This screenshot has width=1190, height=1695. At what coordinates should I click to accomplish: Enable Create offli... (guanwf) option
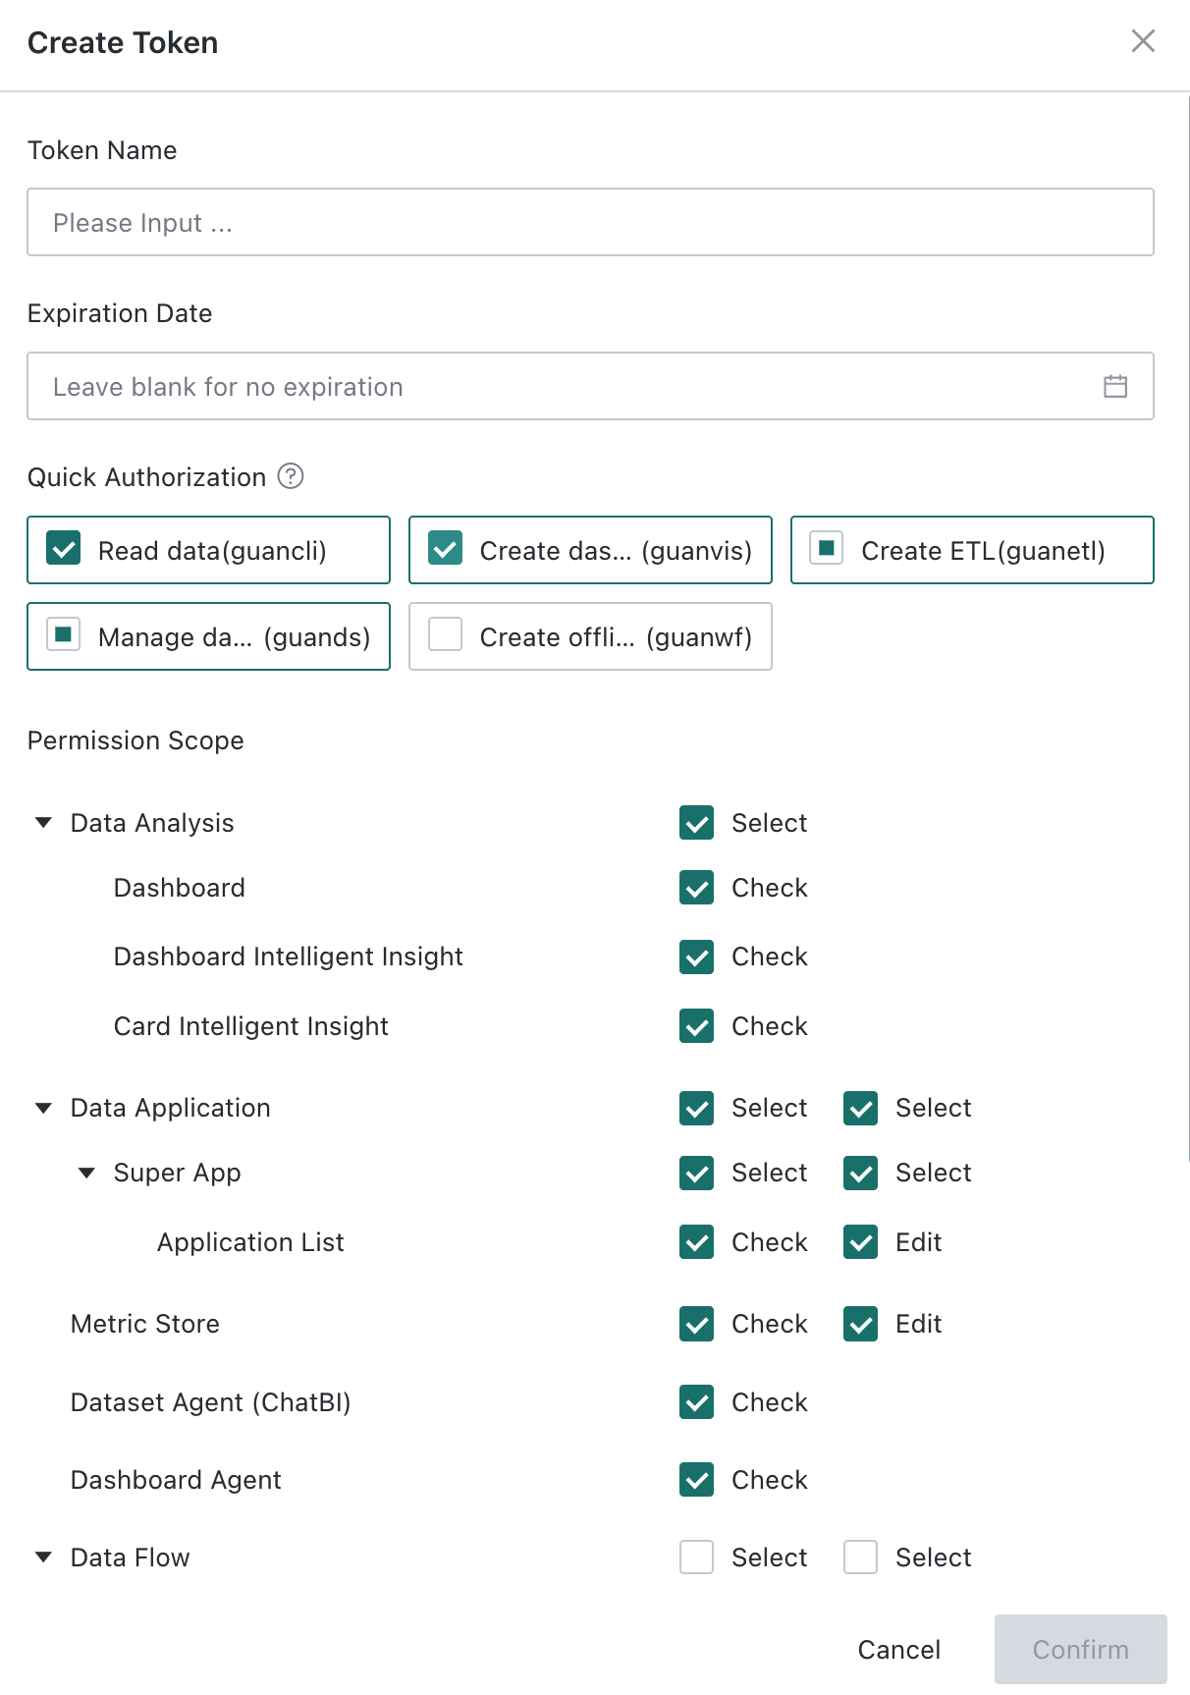click(x=446, y=635)
